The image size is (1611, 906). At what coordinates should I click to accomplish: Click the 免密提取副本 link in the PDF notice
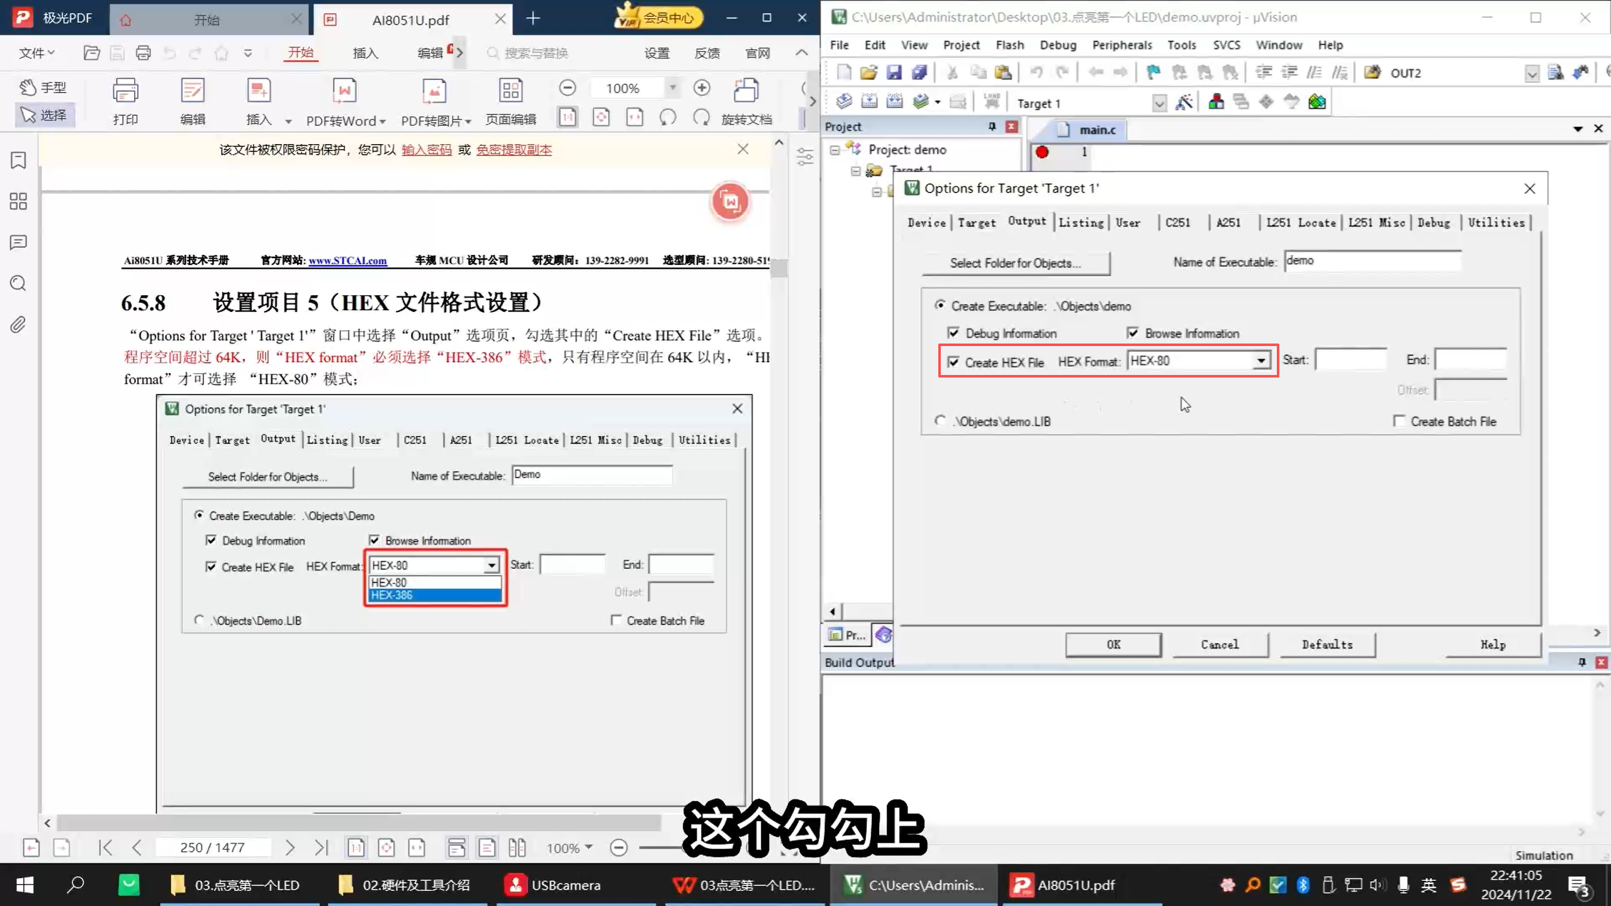[x=513, y=150]
